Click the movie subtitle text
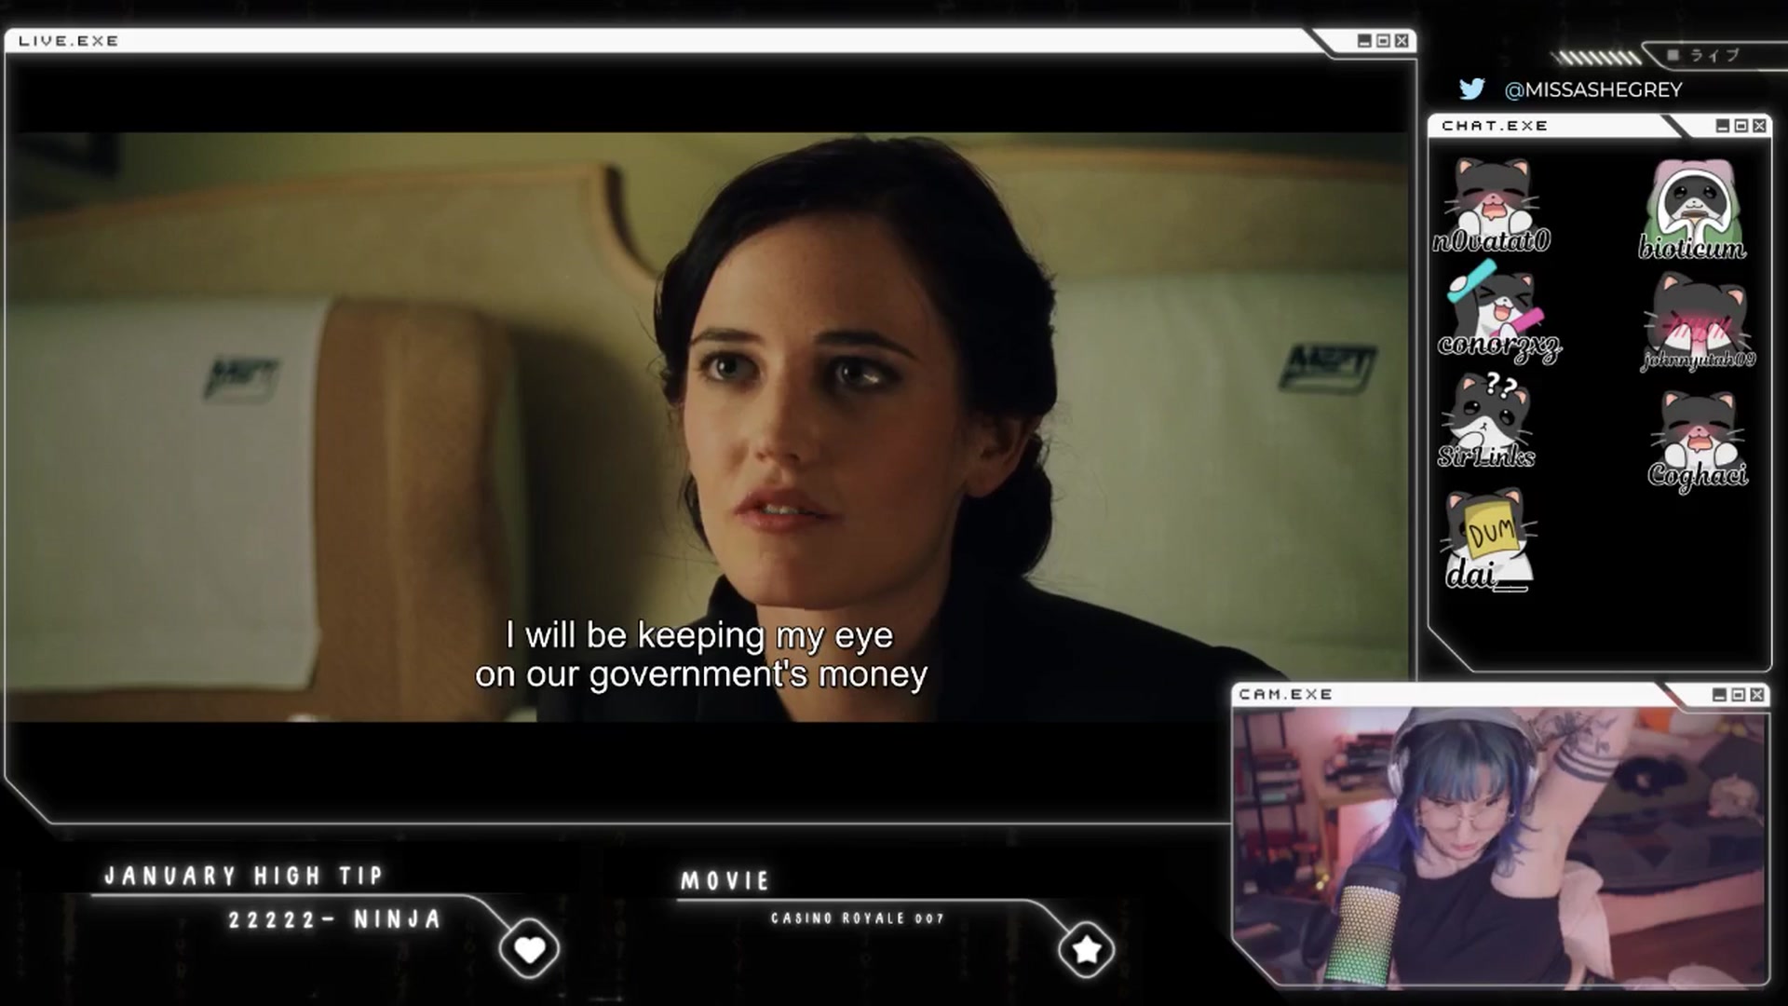This screenshot has width=1788, height=1006. click(x=701, y=655)
